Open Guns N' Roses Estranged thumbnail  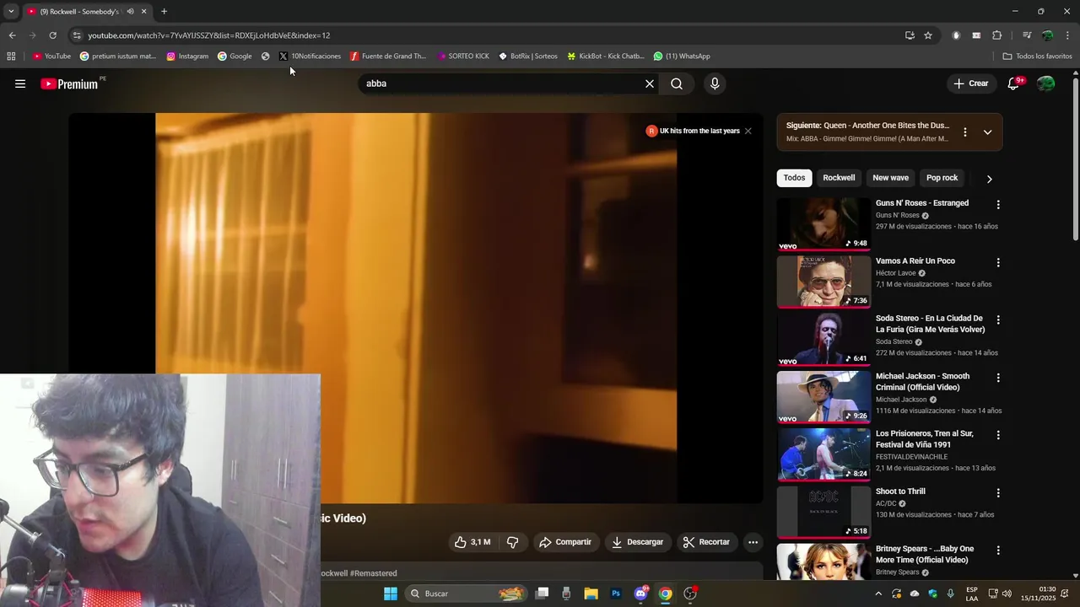coord(823,224)
